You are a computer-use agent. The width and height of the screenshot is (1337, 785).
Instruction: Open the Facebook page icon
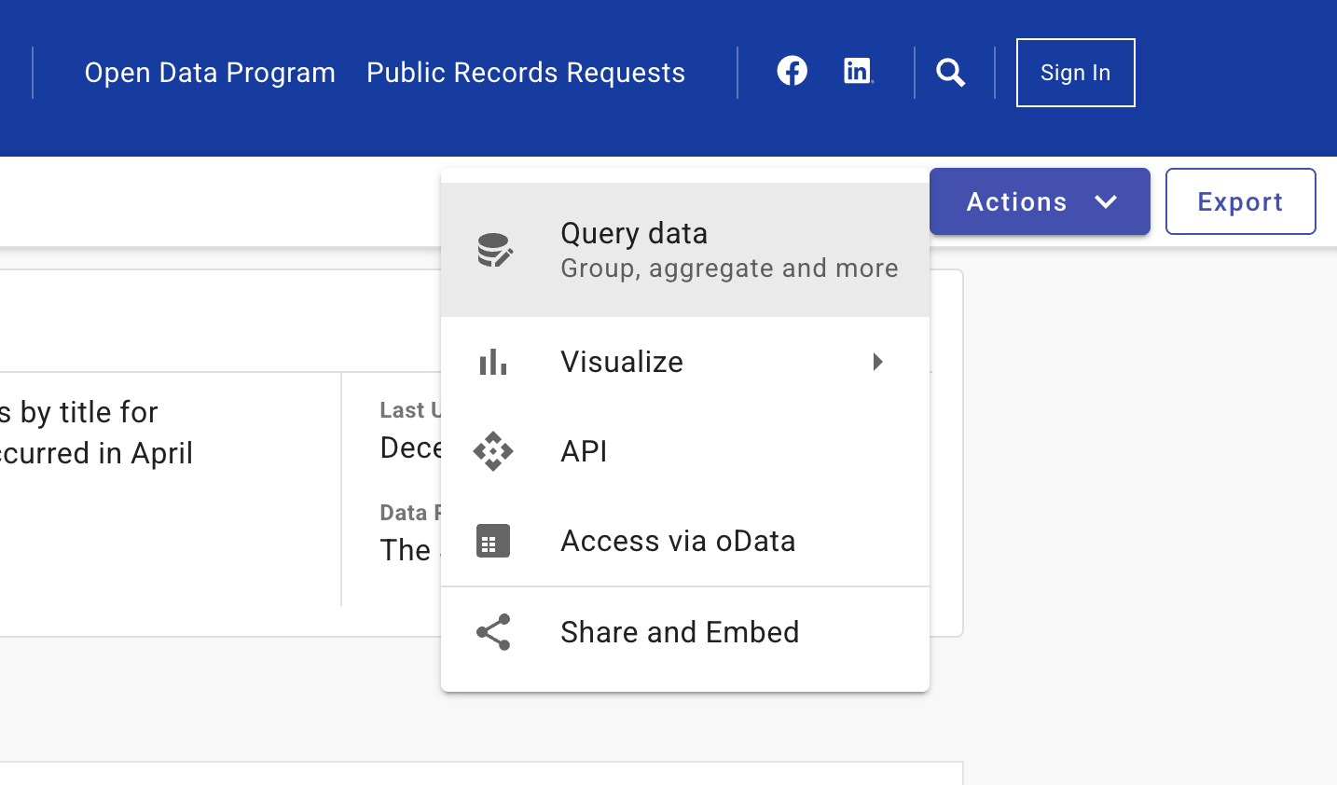[792, 71]
